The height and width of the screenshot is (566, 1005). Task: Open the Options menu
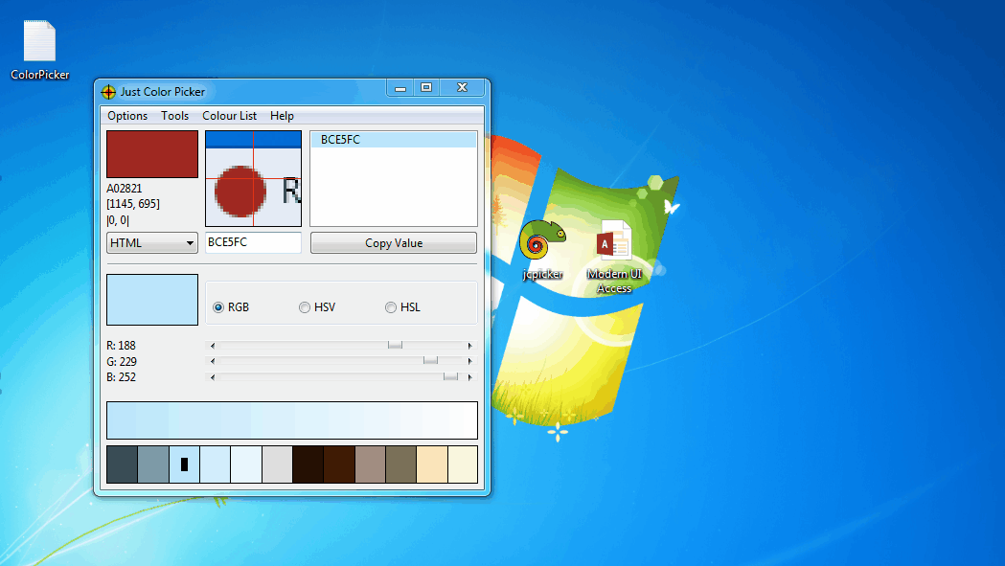point(127,116)
